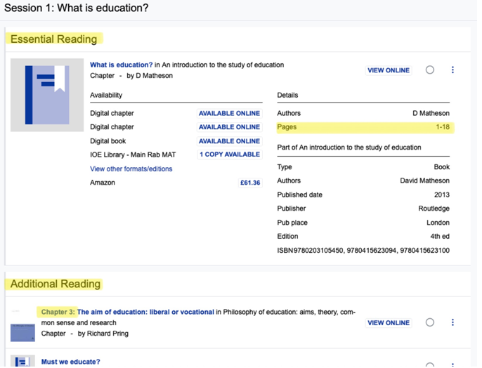
Task: Click the Amazon price £61.36
Action: [249, 183]
